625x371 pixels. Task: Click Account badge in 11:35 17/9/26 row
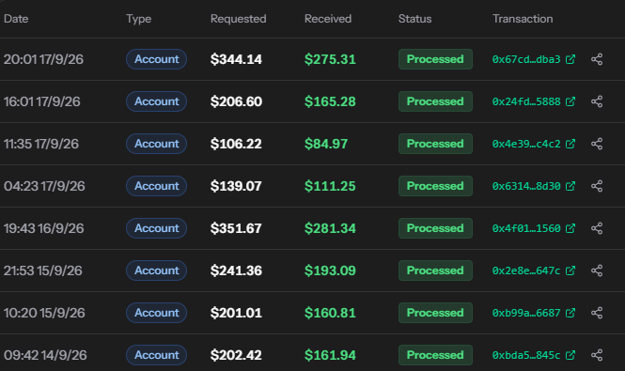coord(156,144)
